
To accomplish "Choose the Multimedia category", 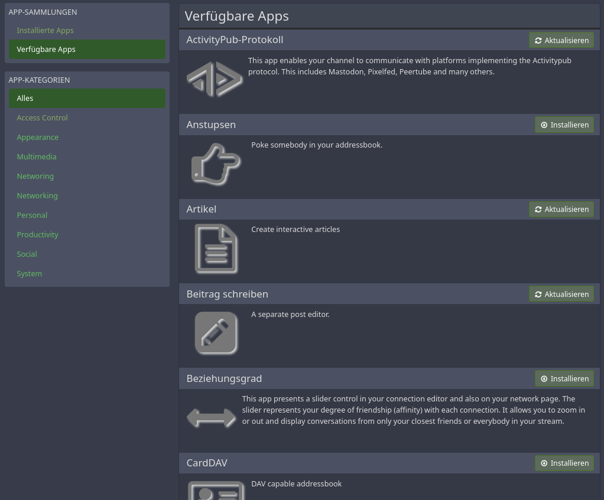I will coord(37,156).
